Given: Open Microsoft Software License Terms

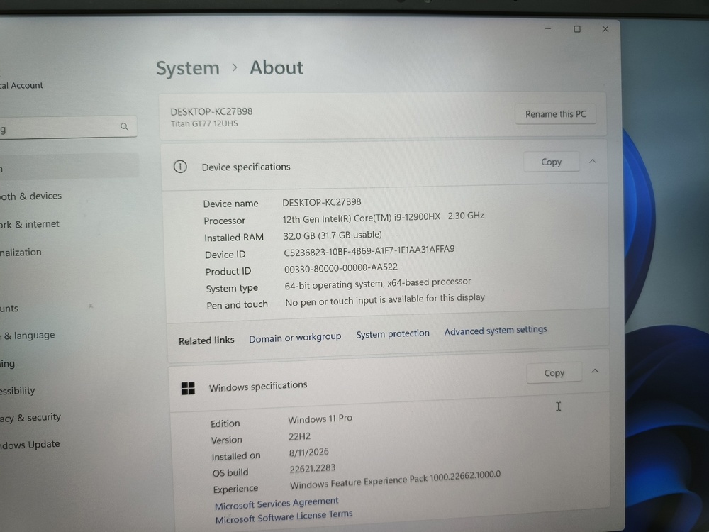Looking at the screenshot, I should (284, 516).
